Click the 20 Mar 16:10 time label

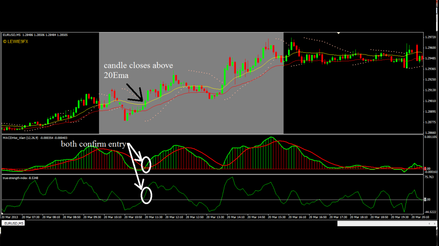tap(298, 217)
